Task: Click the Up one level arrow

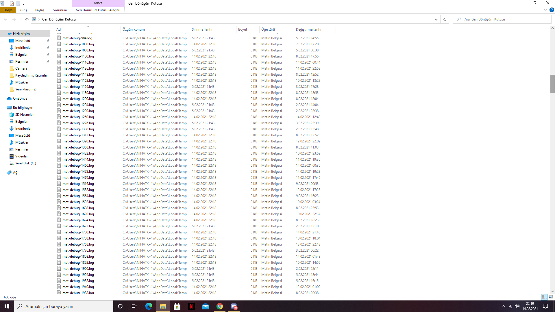Action: point(27,19)
